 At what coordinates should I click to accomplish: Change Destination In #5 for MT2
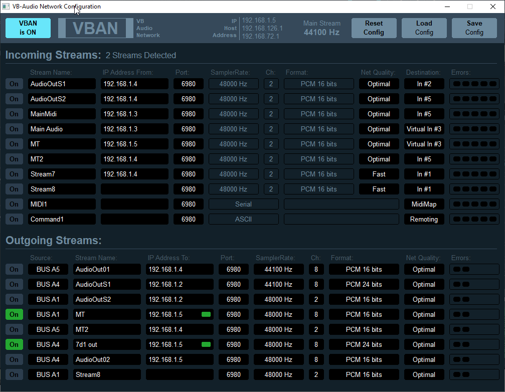[424, 159]
